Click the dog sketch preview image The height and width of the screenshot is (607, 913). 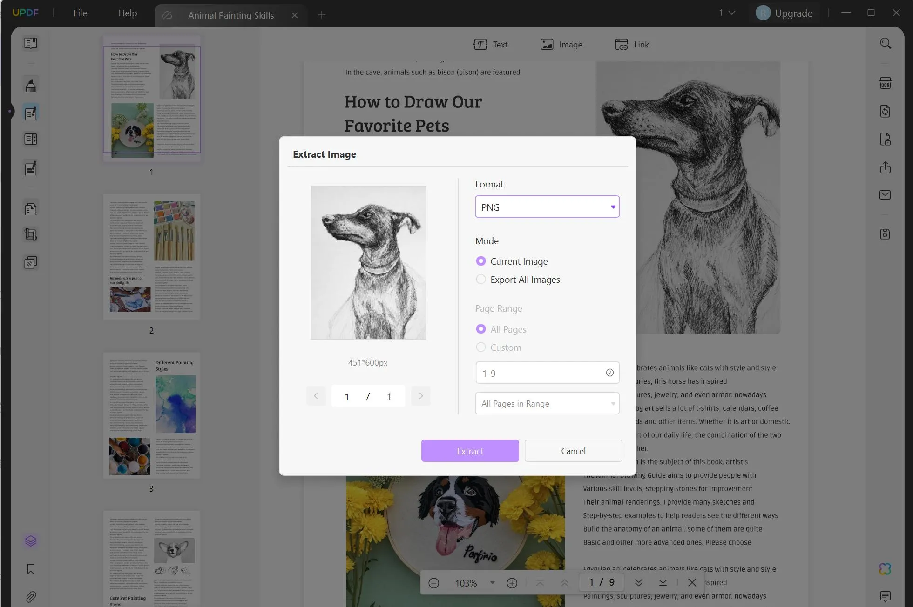[368, 263]
